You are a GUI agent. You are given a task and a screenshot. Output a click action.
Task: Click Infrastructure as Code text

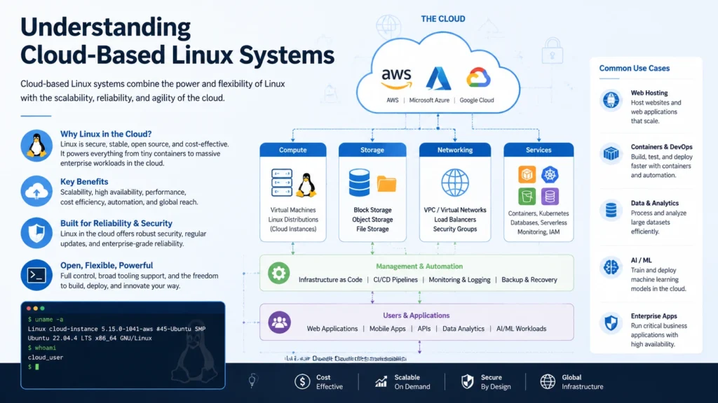coord(330,280)
